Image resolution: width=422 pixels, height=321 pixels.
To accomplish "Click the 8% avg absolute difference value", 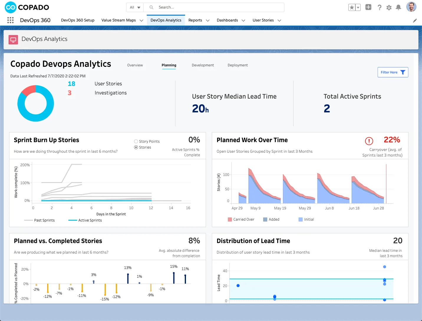I will click(194, 241).
